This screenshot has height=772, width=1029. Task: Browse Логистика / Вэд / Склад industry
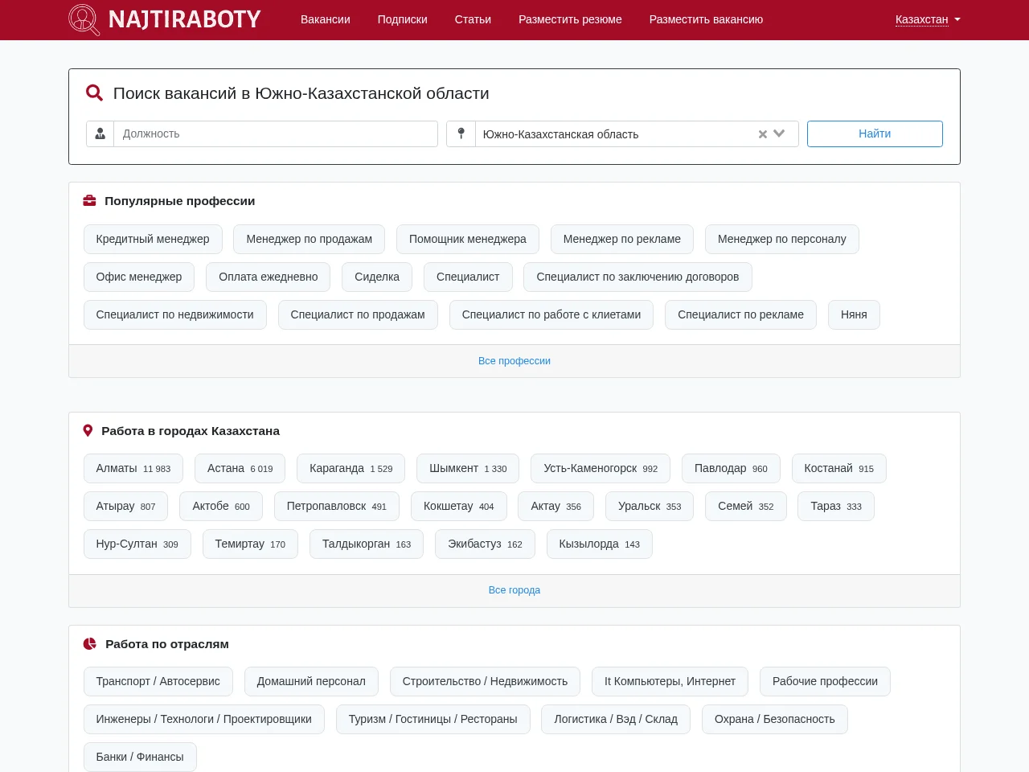(x=616, y=719)
